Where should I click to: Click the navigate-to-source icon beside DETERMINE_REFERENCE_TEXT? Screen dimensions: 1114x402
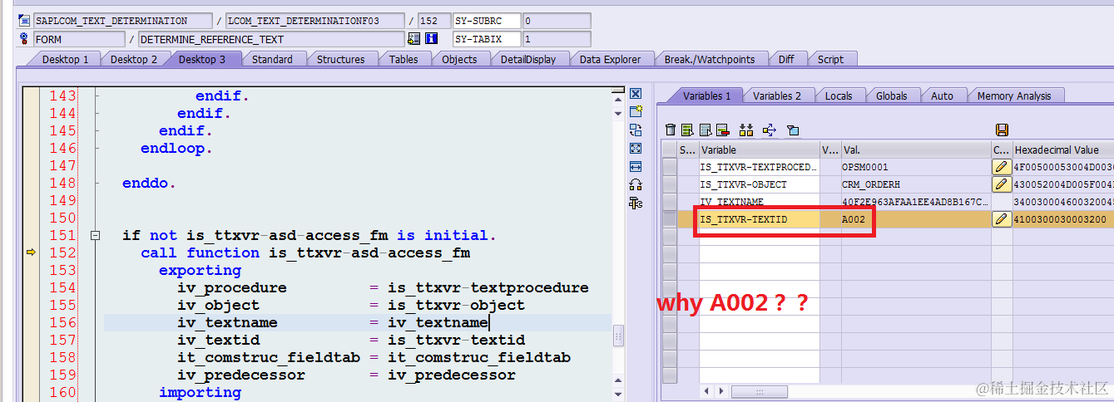coord(414,38)
